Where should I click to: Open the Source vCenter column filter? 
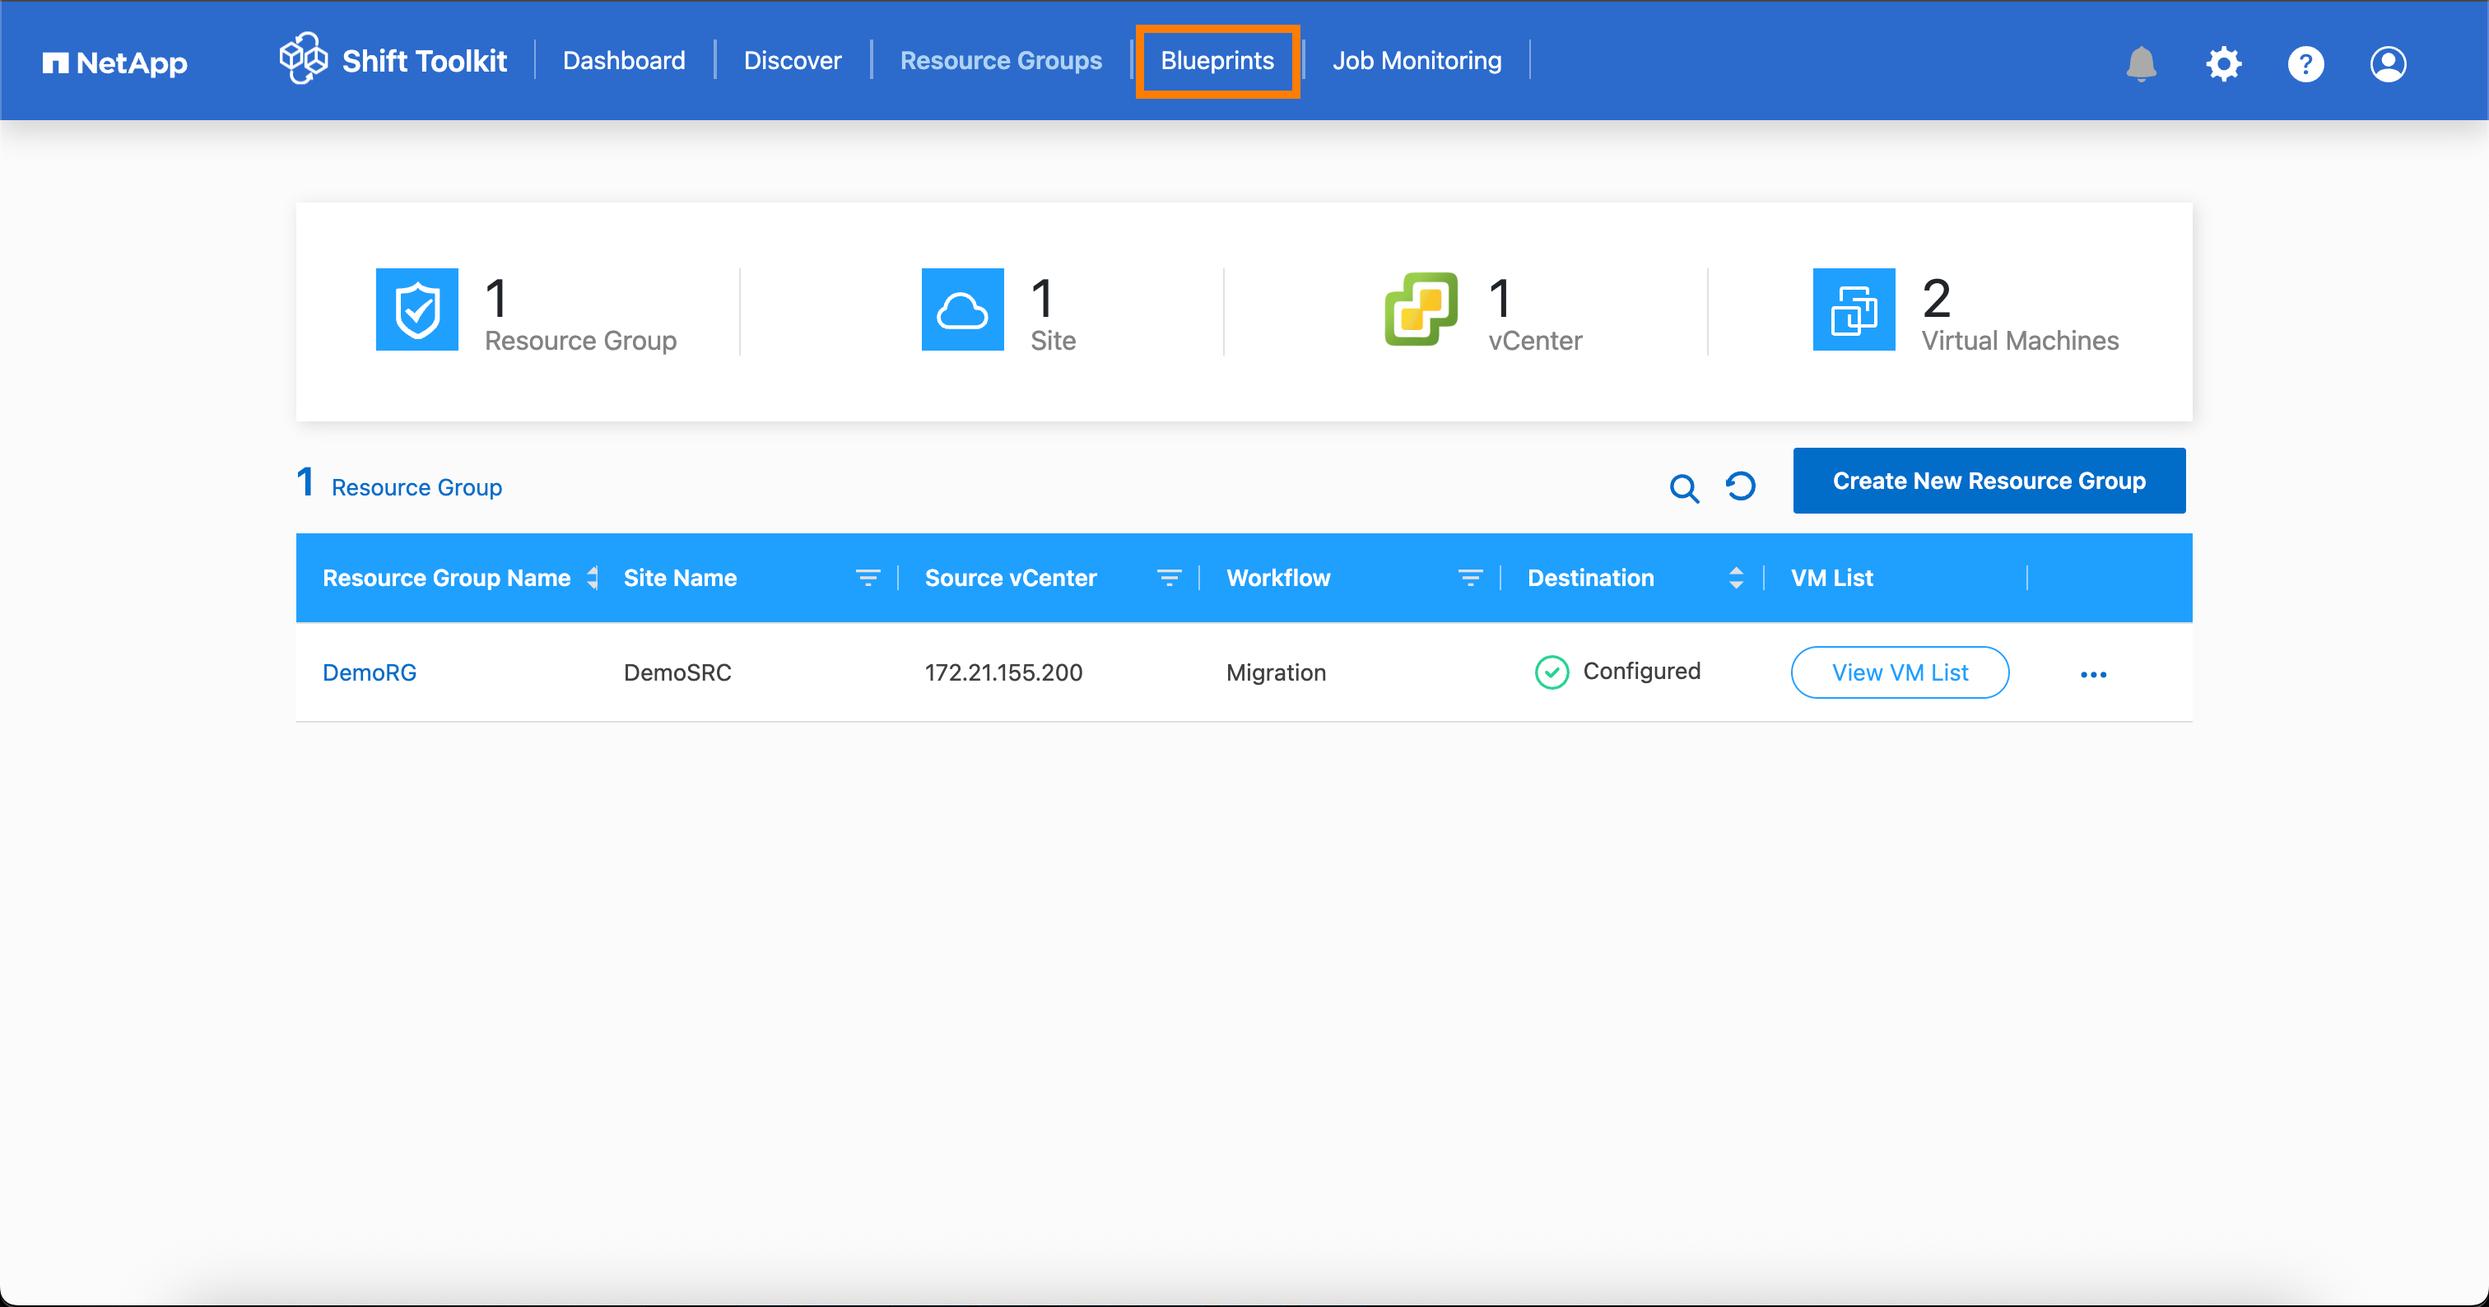pos(1169,578)
